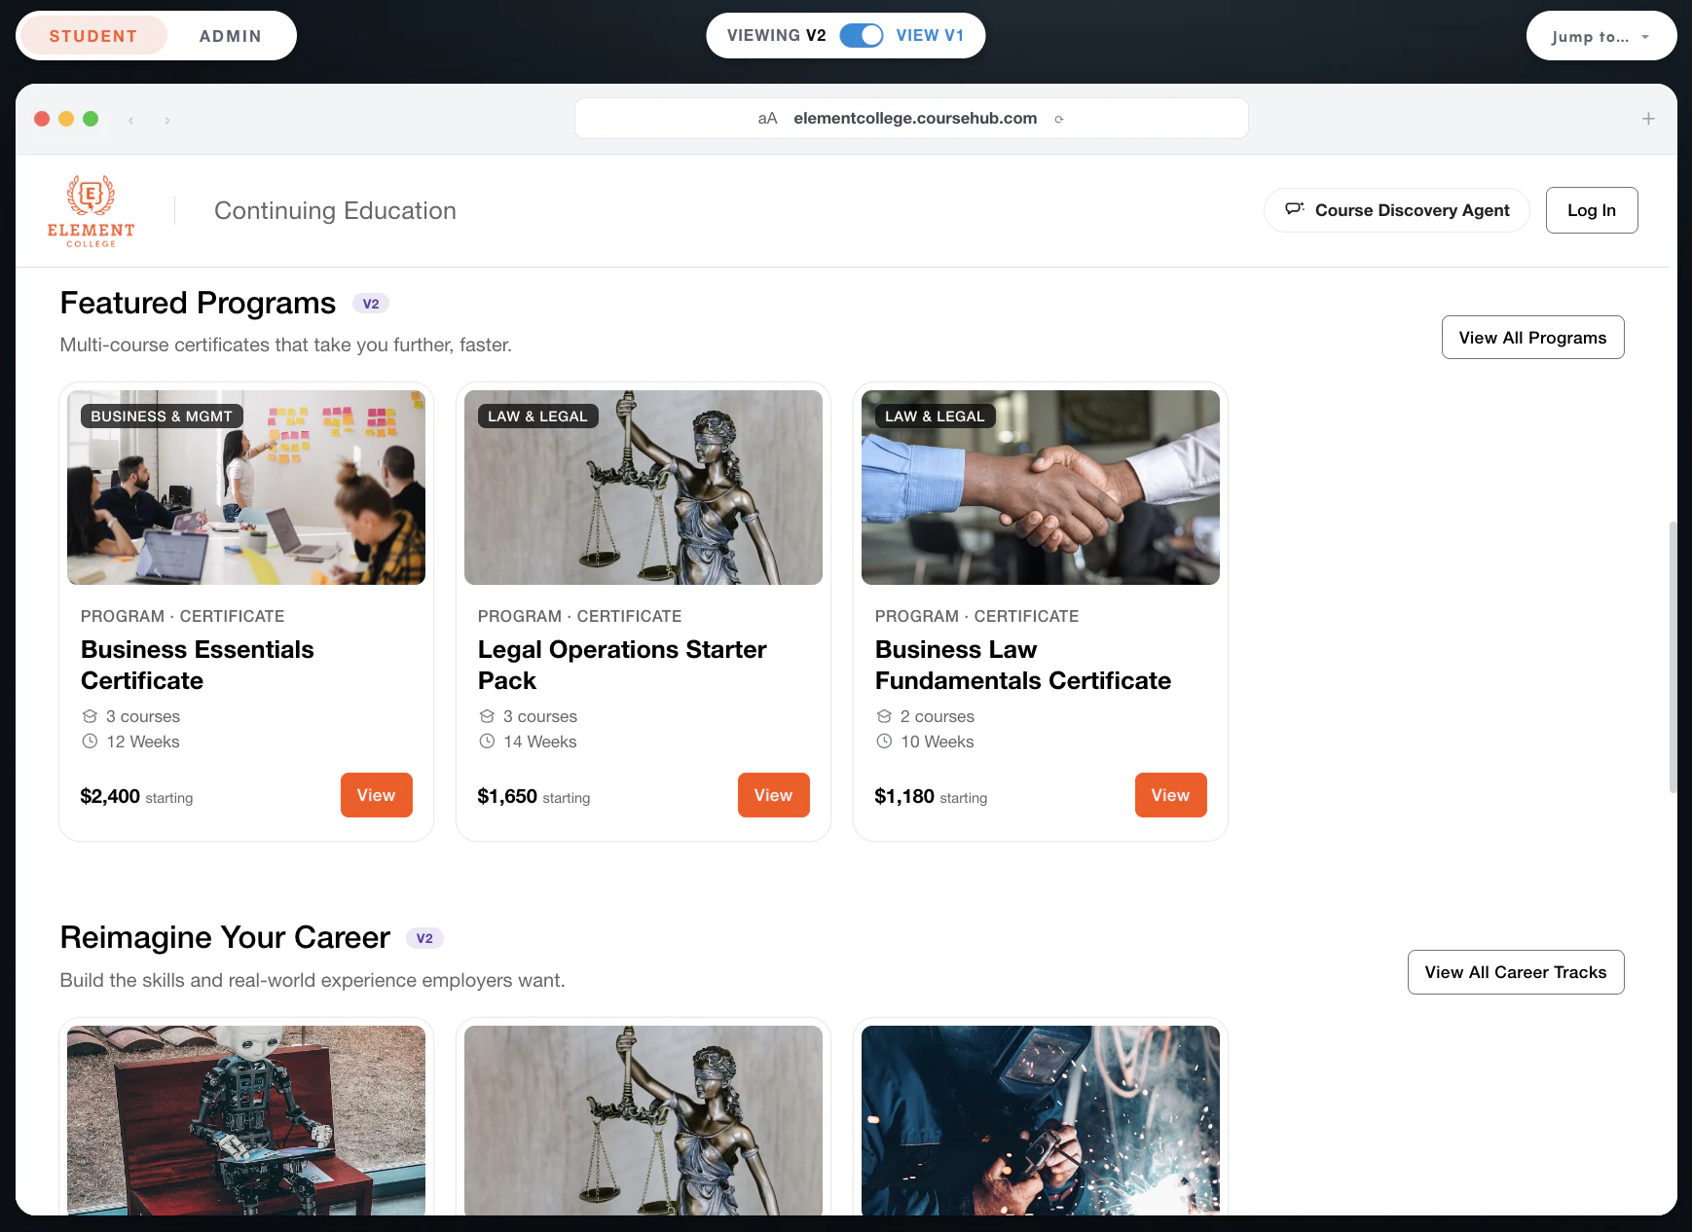Click the courses icon on Business Essentials card
This screenshot has width=1692, height=1232.
pos(90,716)
